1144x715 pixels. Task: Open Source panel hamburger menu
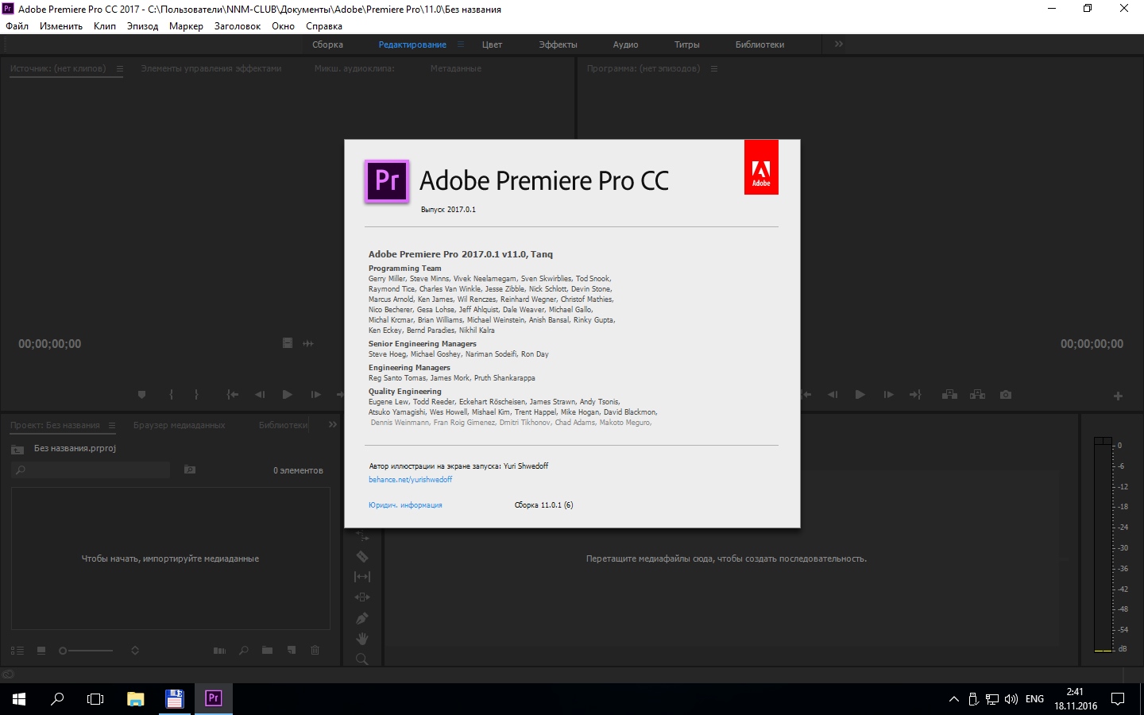[120, 69]
